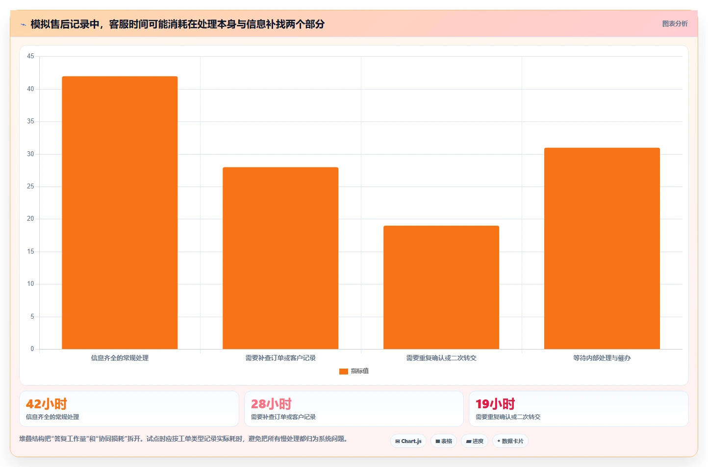The height and width of the screenshot is (467, 708).
Task: Select the 进度 tag chip
Action: 475,441
